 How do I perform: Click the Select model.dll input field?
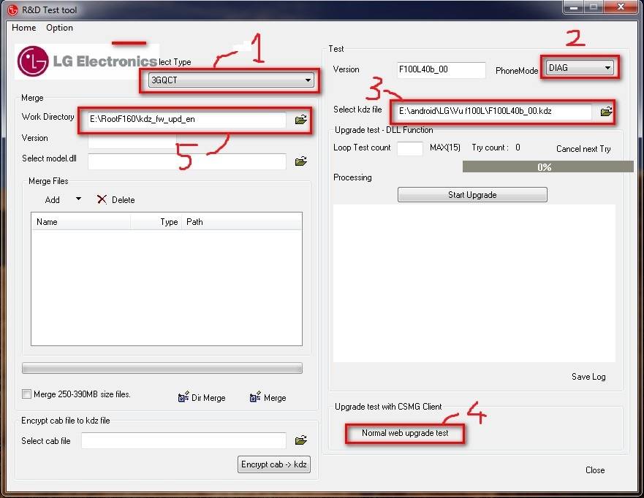tap(187, 161)
